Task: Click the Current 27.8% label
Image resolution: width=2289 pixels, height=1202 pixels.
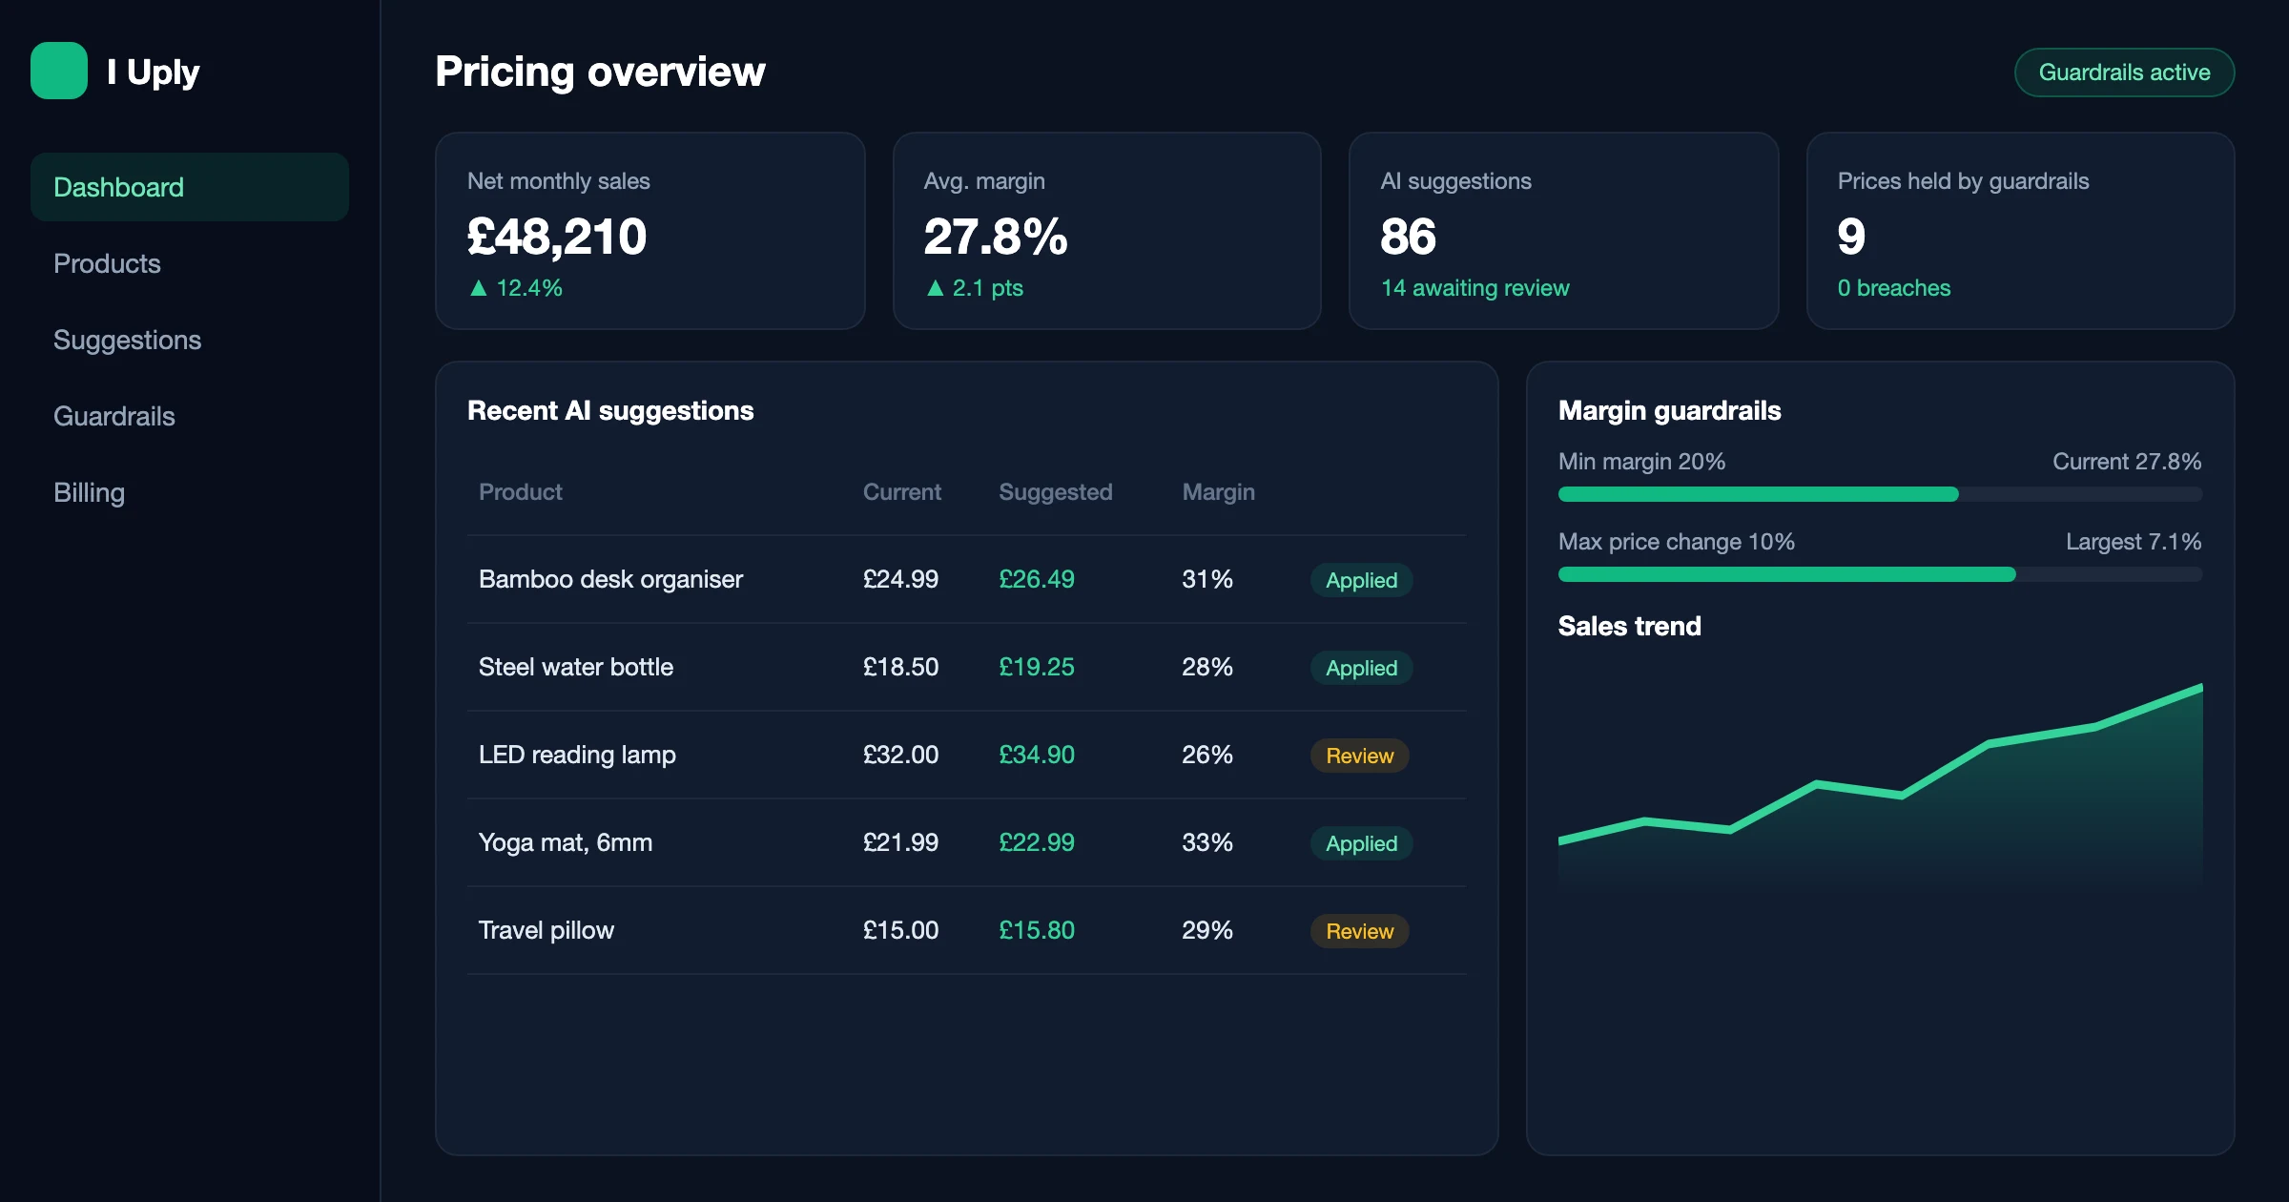Action: point(2127,462)
